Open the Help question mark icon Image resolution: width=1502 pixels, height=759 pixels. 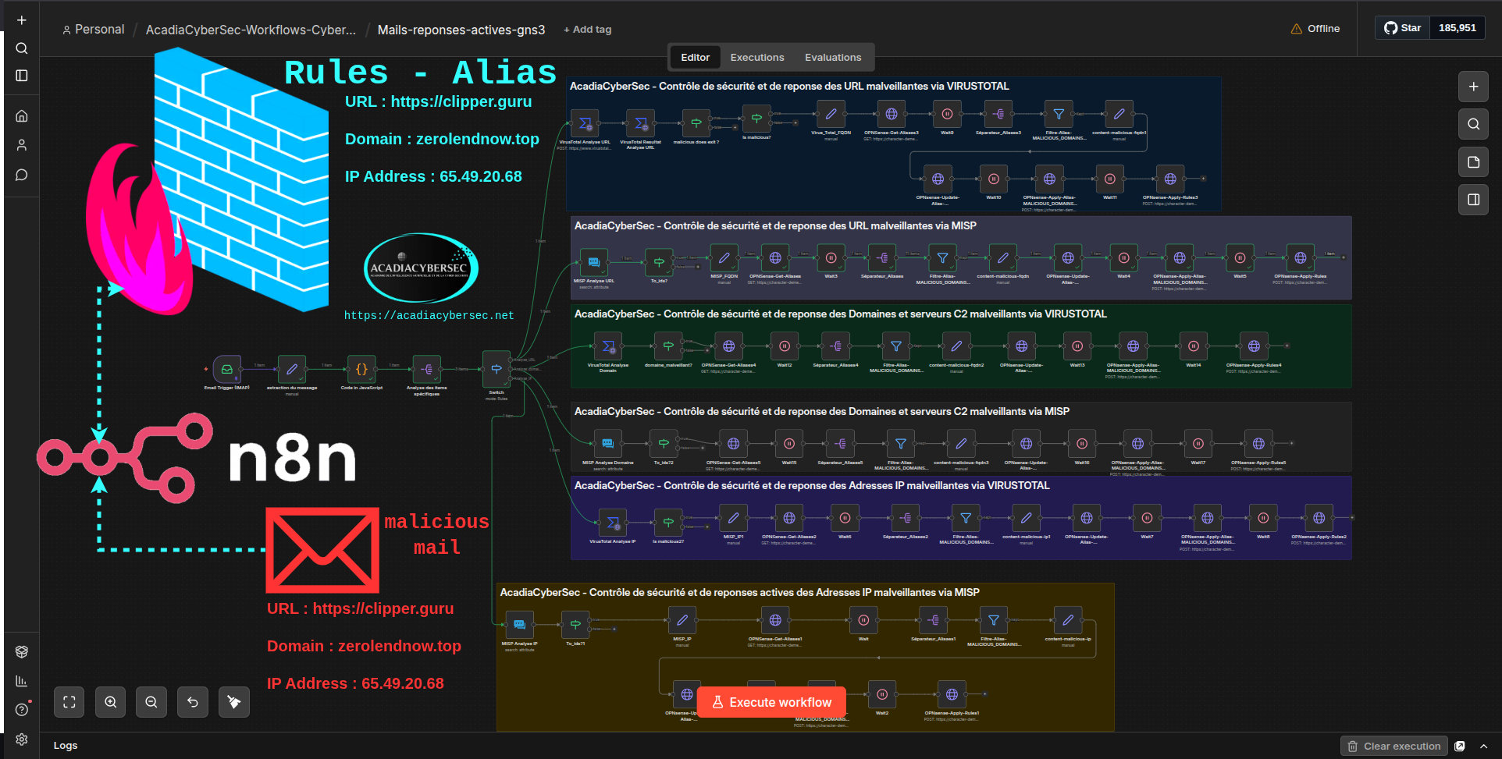coord(22,710)
